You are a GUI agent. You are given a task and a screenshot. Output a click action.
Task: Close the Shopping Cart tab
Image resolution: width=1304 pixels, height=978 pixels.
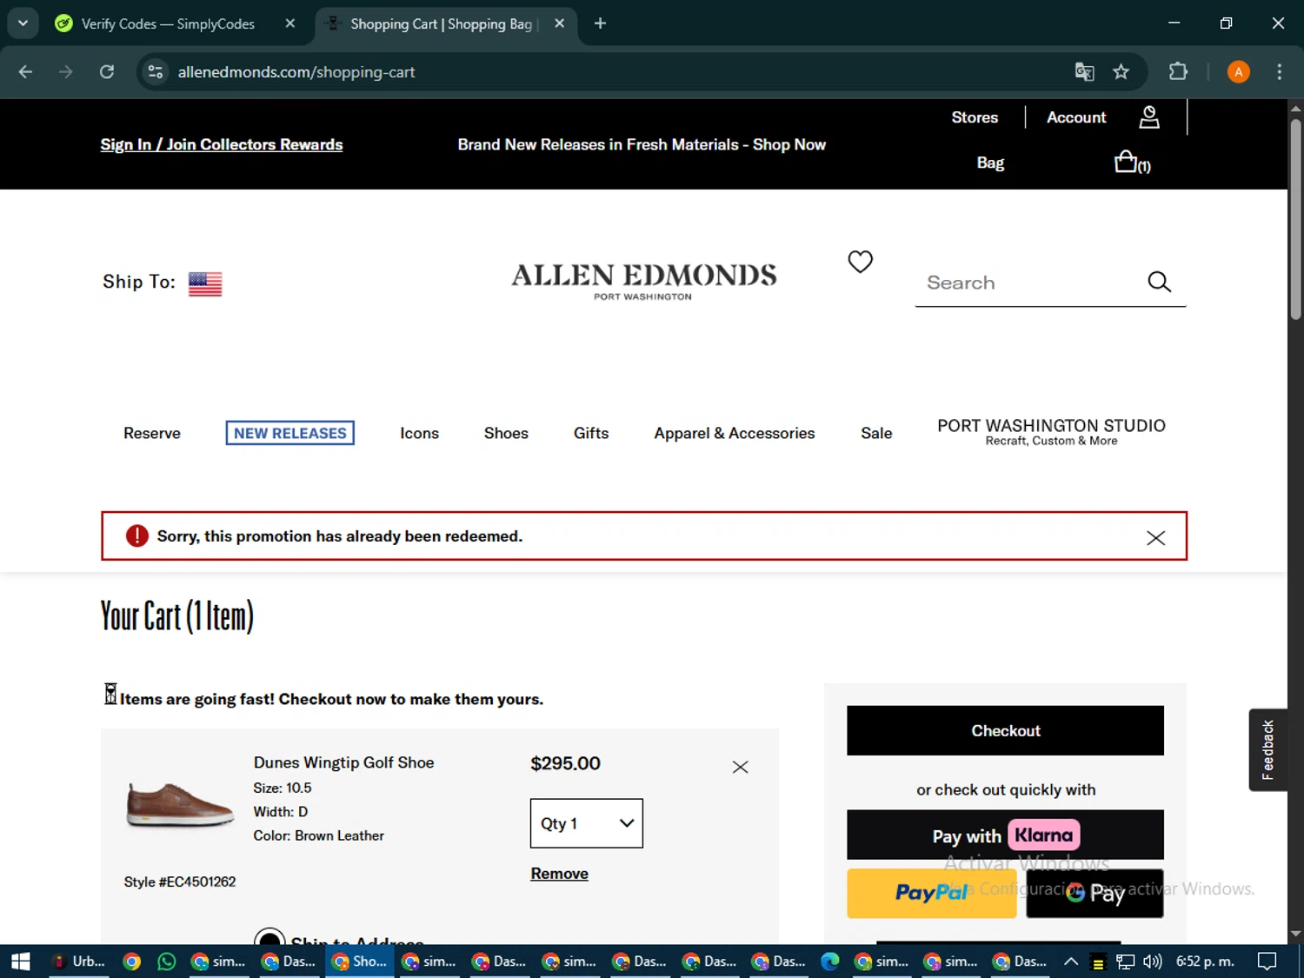tap(560, 23)
